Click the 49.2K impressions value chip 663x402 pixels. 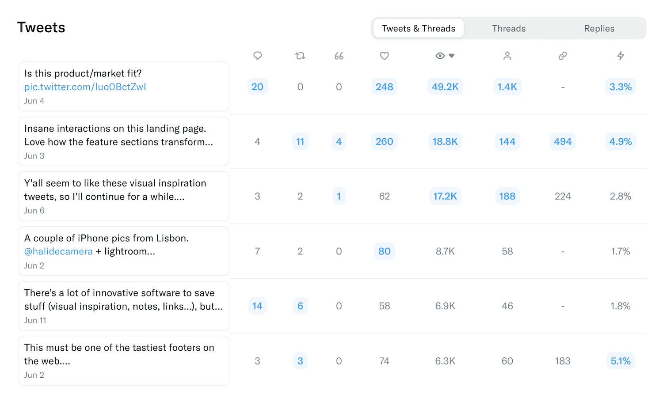445,87
